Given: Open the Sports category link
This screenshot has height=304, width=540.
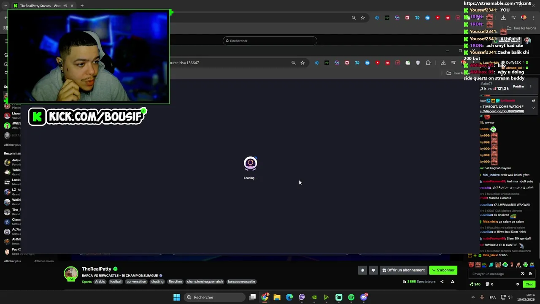Looking at the screenshot, I should click(86, 282).
